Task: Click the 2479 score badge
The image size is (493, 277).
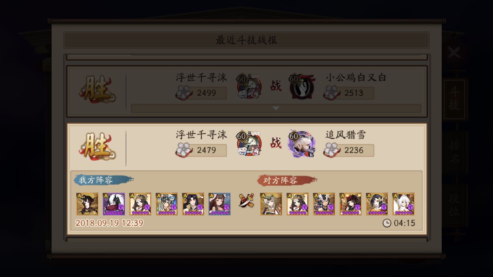Action: pyautogui.click(x=201, y=150)
